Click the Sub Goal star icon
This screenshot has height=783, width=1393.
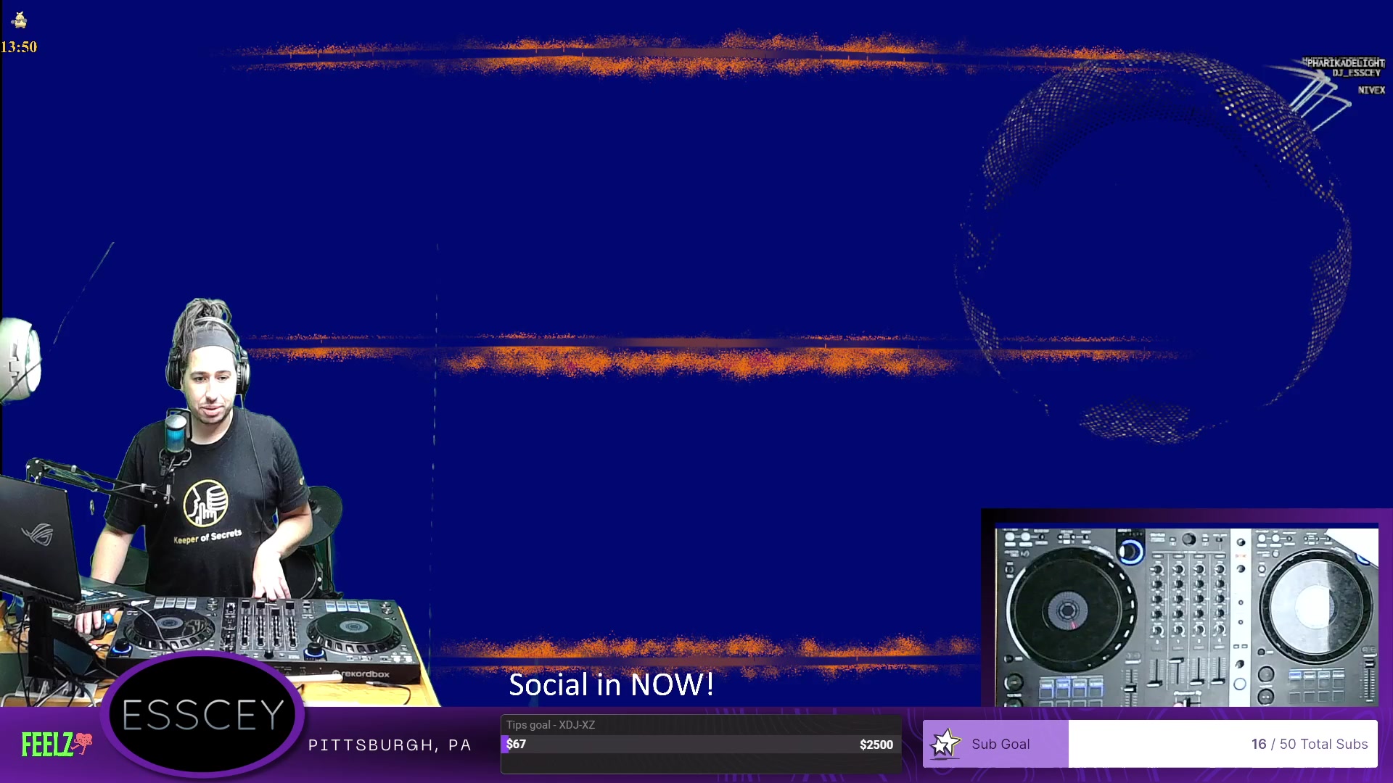945,744
